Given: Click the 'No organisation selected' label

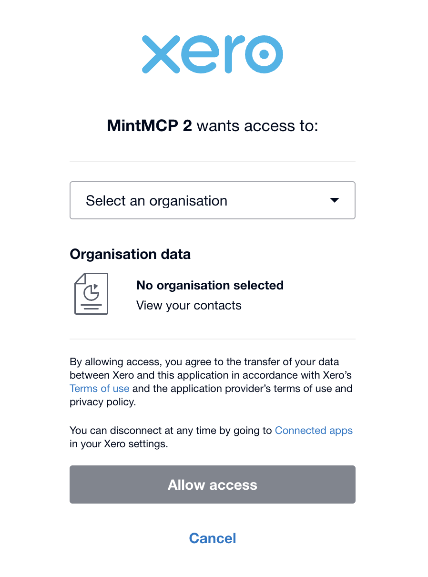Looking at the screenshot, I should 210,285.
